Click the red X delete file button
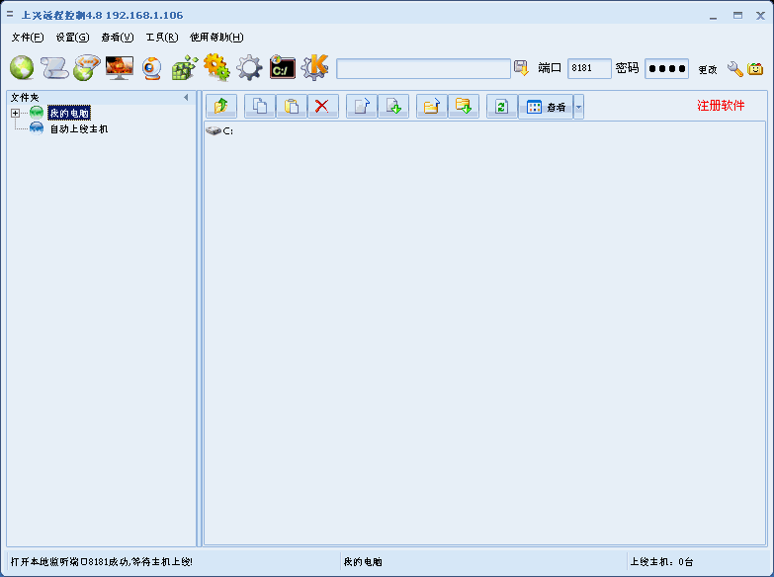Screen dimensions: 774x577 [321, 107]
